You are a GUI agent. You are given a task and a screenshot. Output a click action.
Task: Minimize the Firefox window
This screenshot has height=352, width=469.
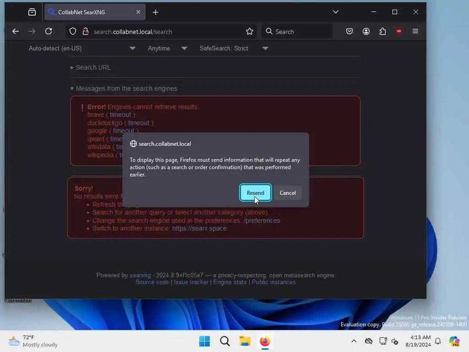[374, 12]
